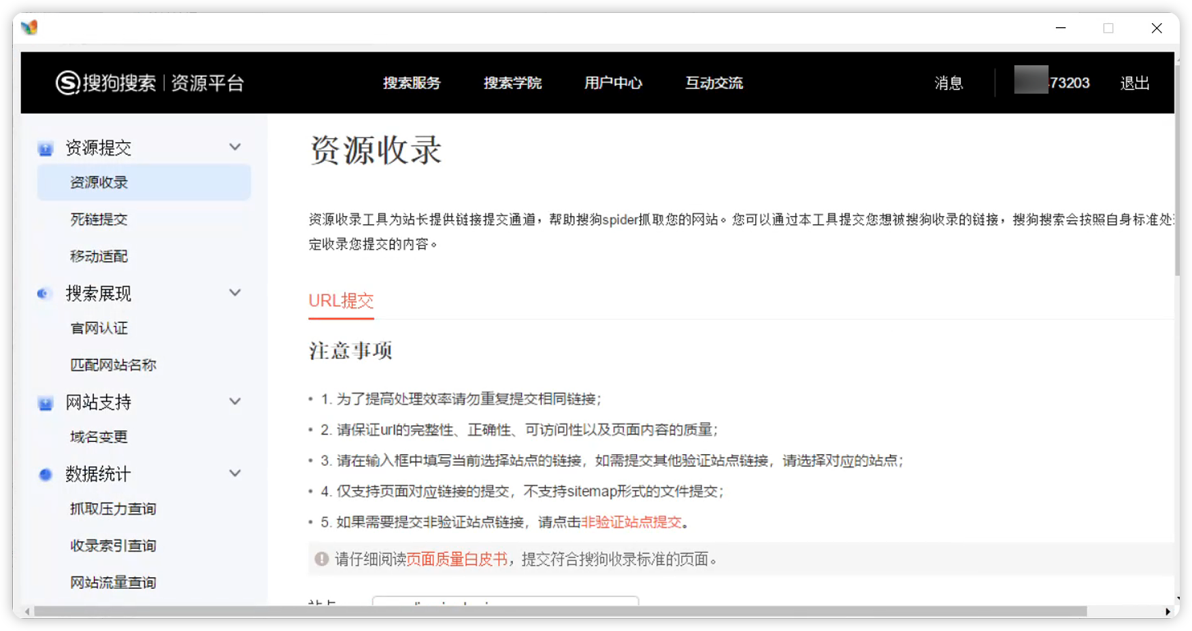Click the 注意事项 heading
The height and width of the screenshot is (631, 1192).
(x=350, y=351)
